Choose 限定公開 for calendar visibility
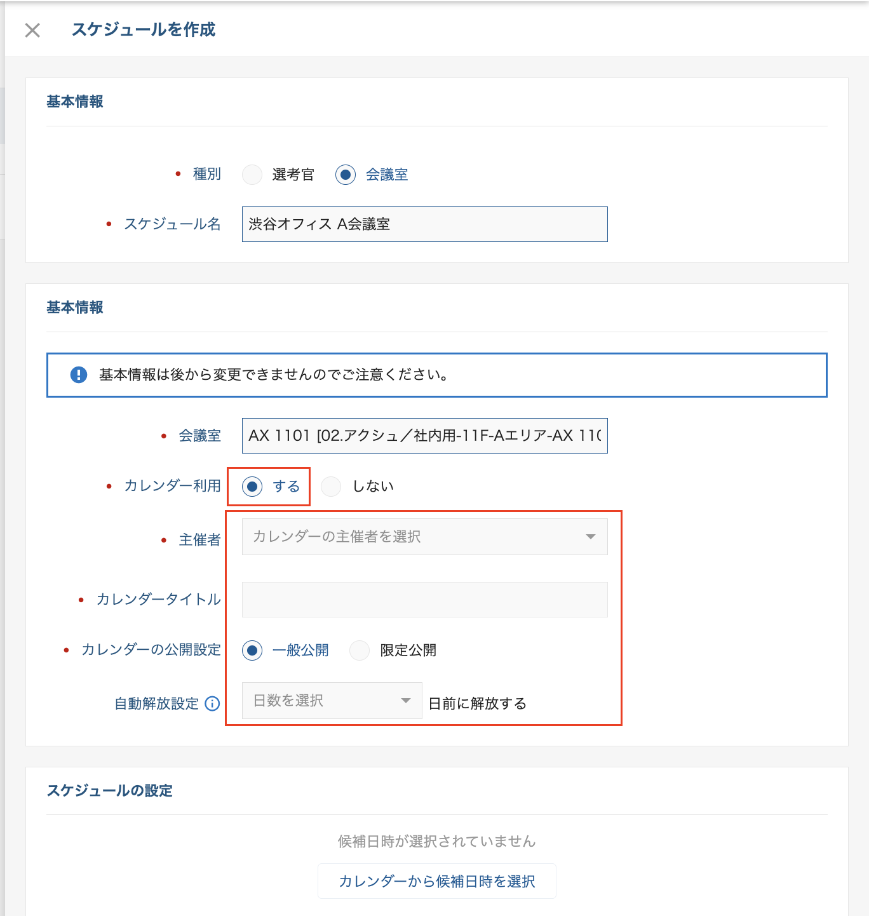 tap(360, 650)
